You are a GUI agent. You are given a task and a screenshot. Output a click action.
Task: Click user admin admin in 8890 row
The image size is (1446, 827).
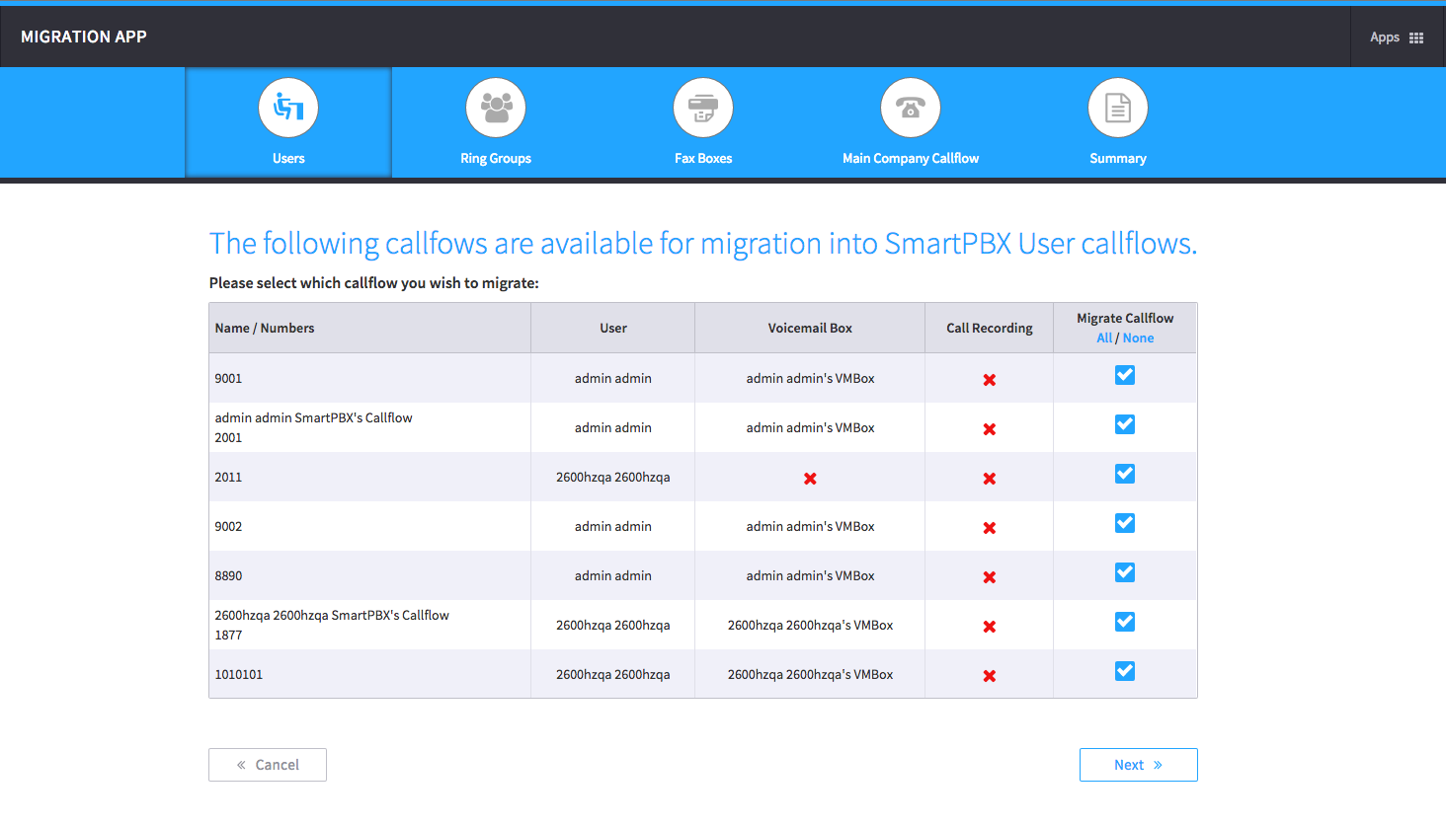[x=613, y=575]
